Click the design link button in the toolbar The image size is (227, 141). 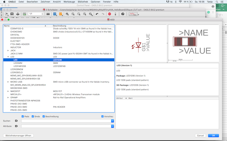(x=133, y=14)
